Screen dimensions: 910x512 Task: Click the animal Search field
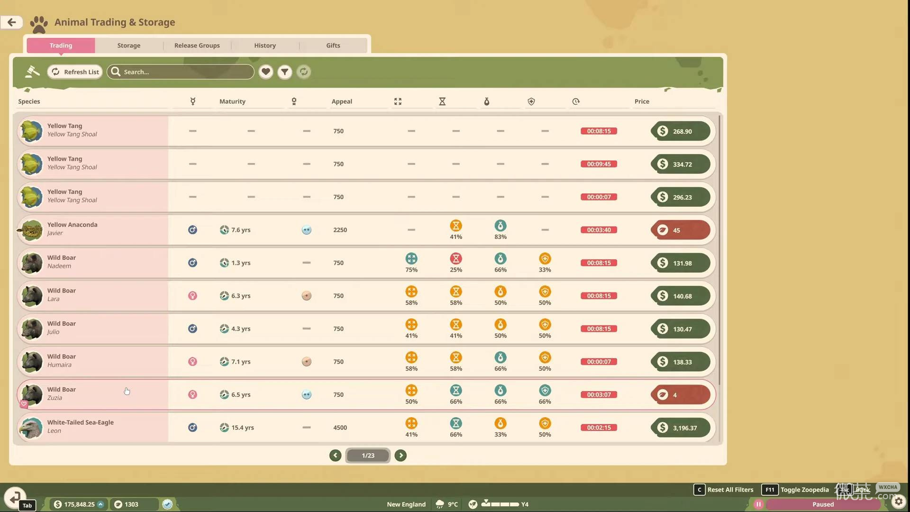[181, 72]
